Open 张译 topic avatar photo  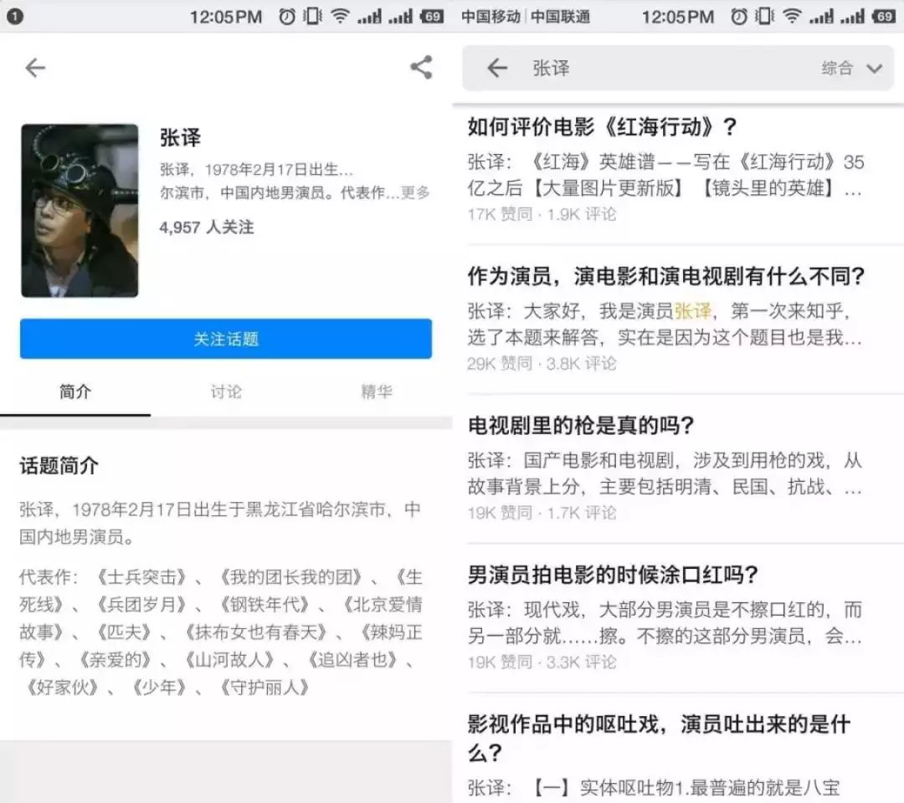pyautogui.click(x=80, y=211)
